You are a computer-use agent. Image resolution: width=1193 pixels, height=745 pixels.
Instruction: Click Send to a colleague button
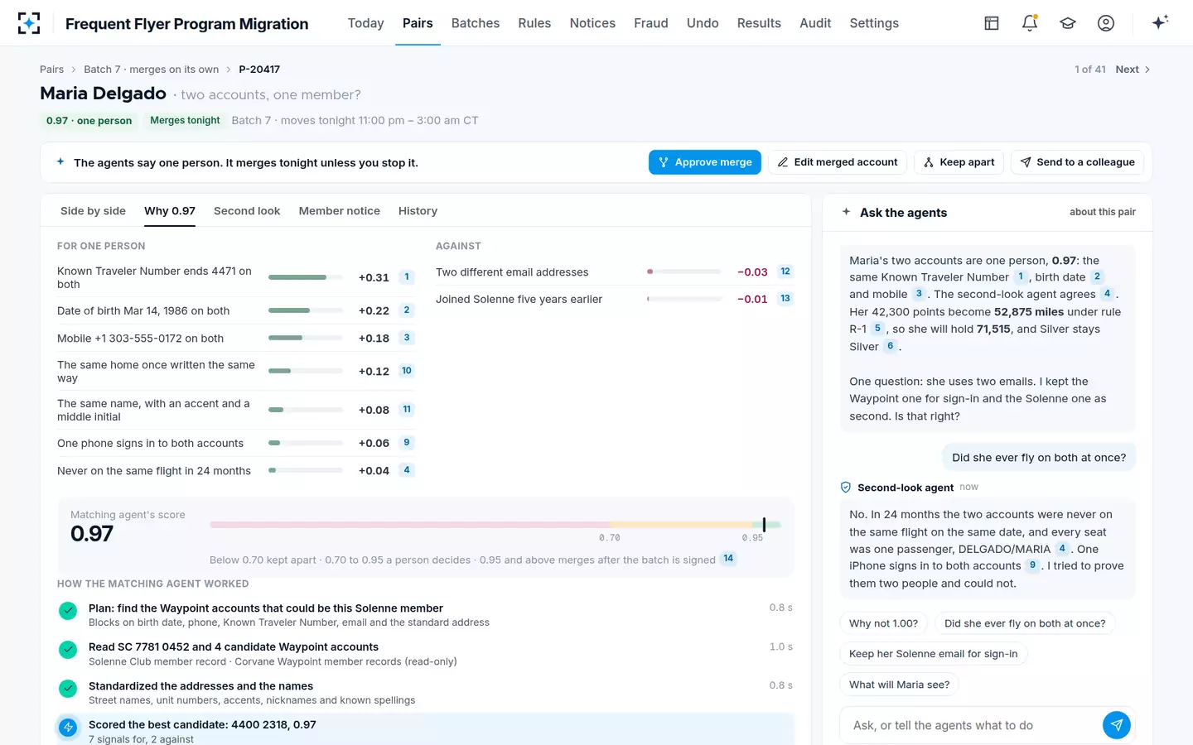(1077, 162)
